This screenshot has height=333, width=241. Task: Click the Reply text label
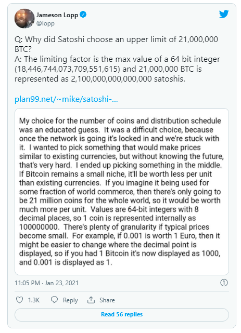[x=70, y=300]
